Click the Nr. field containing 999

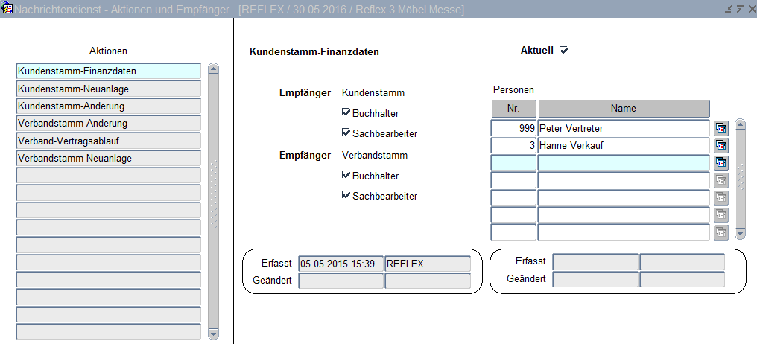coord(513,129)
